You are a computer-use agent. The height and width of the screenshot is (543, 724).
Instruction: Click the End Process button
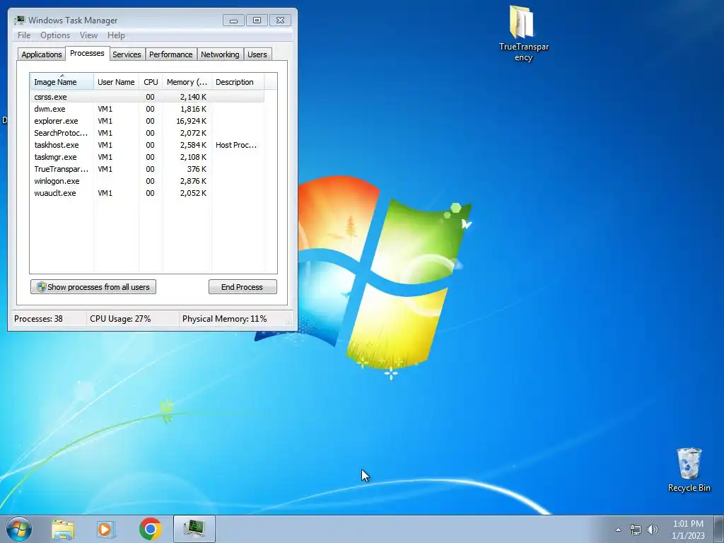[243, 287]
